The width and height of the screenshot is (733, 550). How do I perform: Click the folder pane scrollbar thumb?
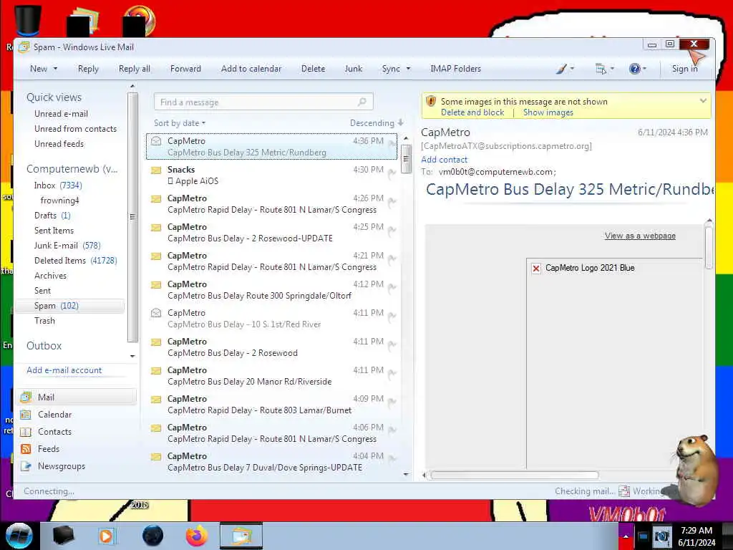click(x=132, y=217)
